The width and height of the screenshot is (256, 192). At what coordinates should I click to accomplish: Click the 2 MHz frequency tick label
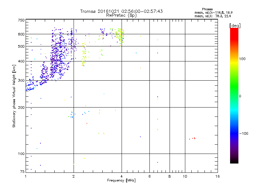click(x=74, y=176)
